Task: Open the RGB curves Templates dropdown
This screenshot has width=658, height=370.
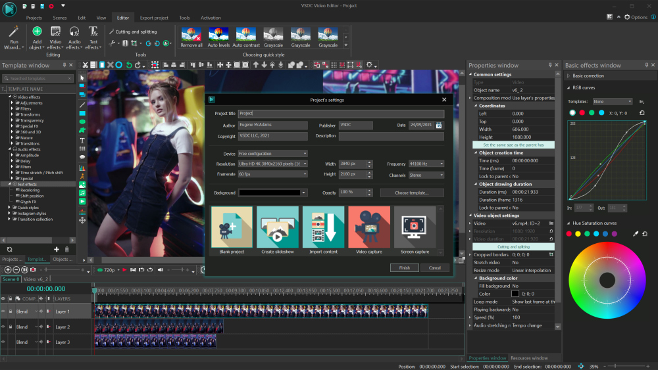Action: (x=612, y=101)
